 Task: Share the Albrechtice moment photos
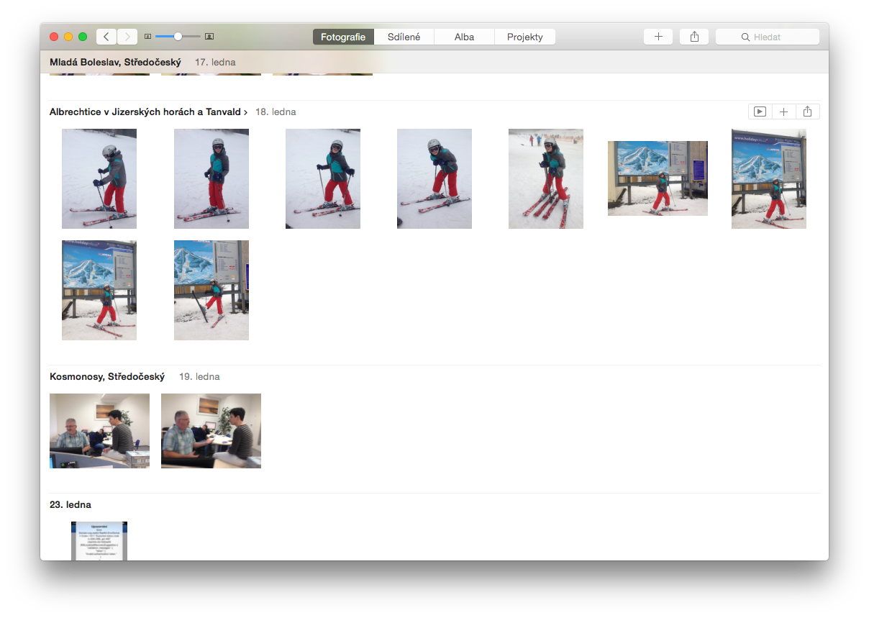[x=808, y=112]
